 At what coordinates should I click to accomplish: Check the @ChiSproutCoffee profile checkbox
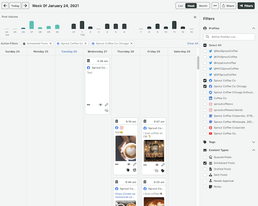pyautogui.click(x=205, y=57)
